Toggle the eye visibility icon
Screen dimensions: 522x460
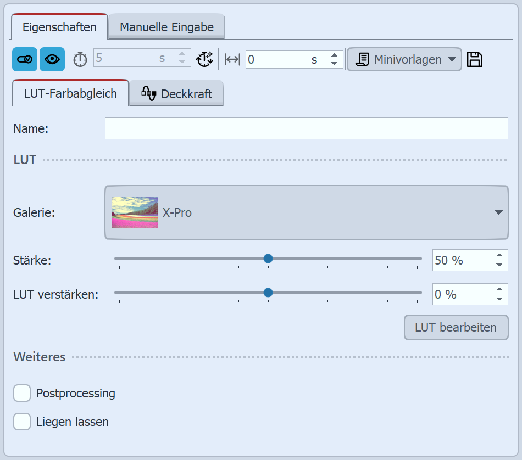click(52, 60)
